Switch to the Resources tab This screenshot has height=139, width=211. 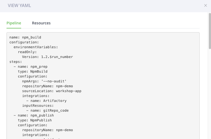click(41, 23)
